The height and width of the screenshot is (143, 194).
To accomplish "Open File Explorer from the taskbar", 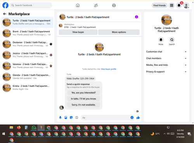I will [11, 127].
